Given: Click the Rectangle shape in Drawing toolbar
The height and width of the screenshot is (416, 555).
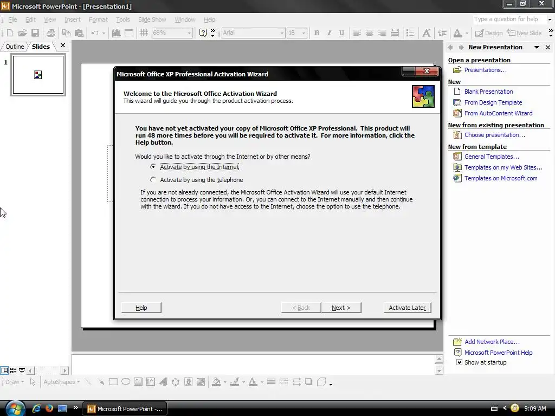Looking at the screenshot, I should pyautogui.click(x=113, y=382).
